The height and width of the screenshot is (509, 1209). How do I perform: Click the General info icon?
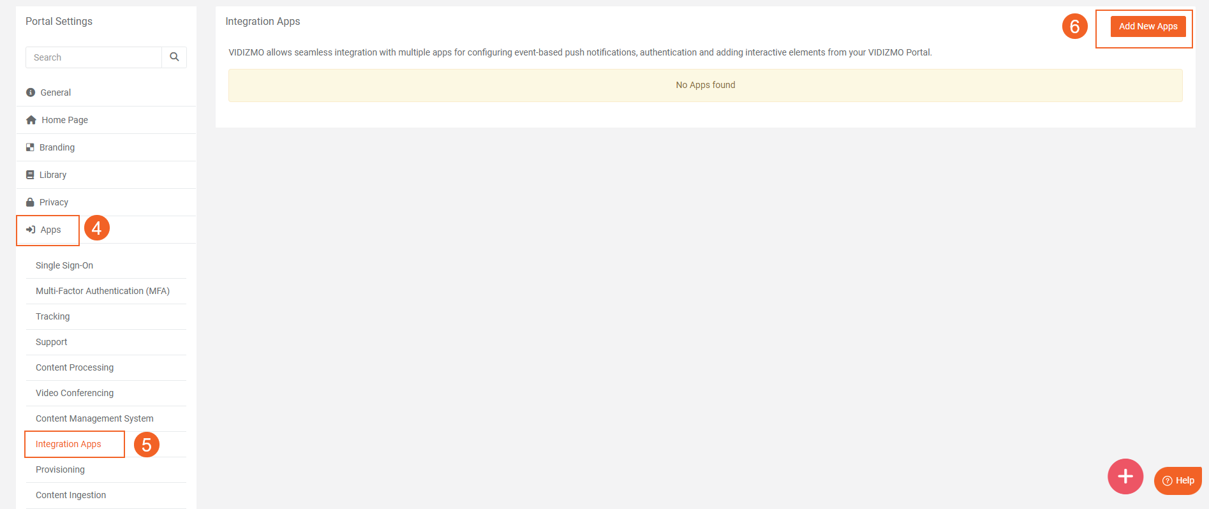31,92
